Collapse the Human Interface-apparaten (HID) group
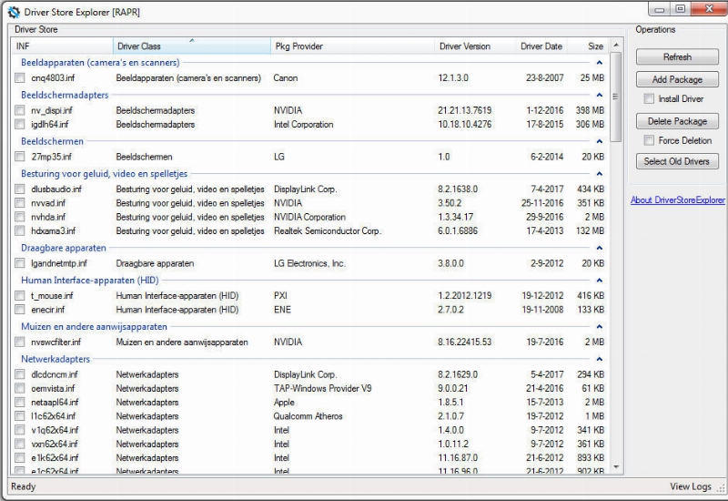The width and height of the screenshot is (728, 501). coord(599,281)
